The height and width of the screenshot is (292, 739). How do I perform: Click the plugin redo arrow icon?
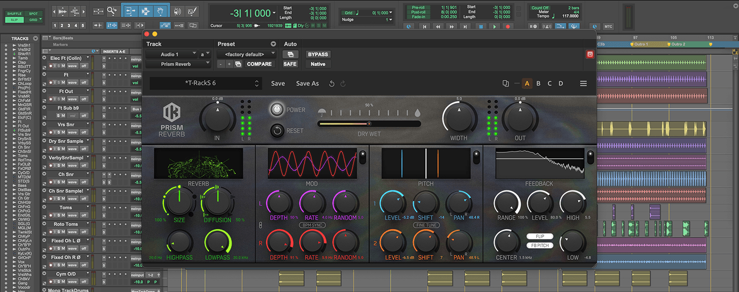[343, 84]
